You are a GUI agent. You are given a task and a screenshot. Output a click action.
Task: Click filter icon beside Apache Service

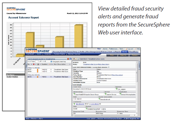(105, 94)
